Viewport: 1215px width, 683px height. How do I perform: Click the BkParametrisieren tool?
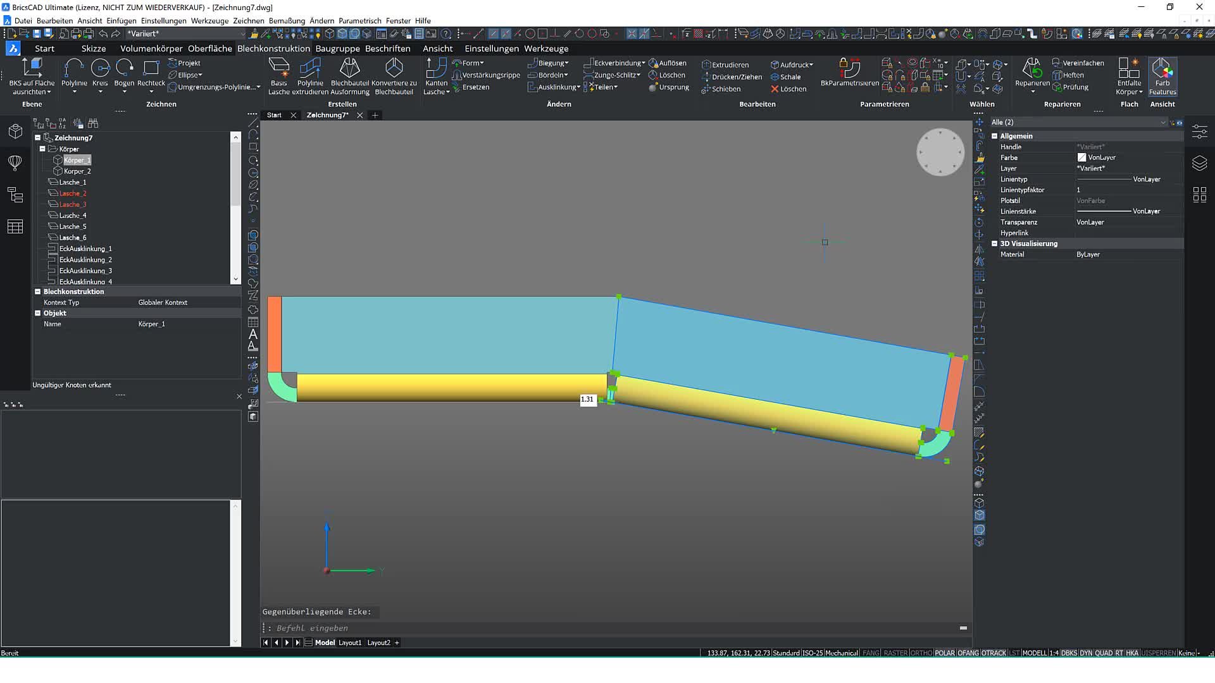point(849,73)
